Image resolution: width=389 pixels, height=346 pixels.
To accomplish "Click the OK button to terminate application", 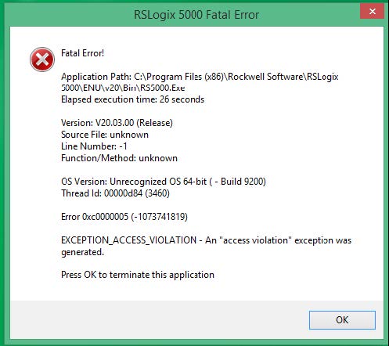I will 342,320.
